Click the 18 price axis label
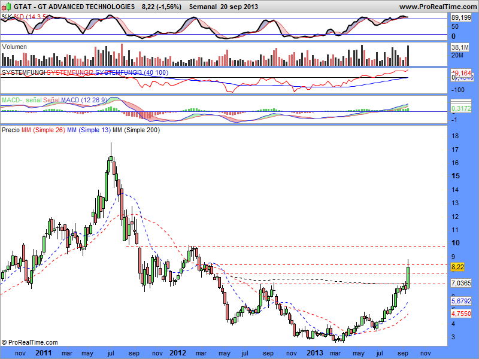Image resolution: width=479 pixels, height=359 pixels. point(455,136)
